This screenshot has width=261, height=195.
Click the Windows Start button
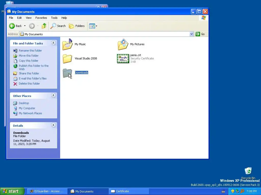pos(12,191)
